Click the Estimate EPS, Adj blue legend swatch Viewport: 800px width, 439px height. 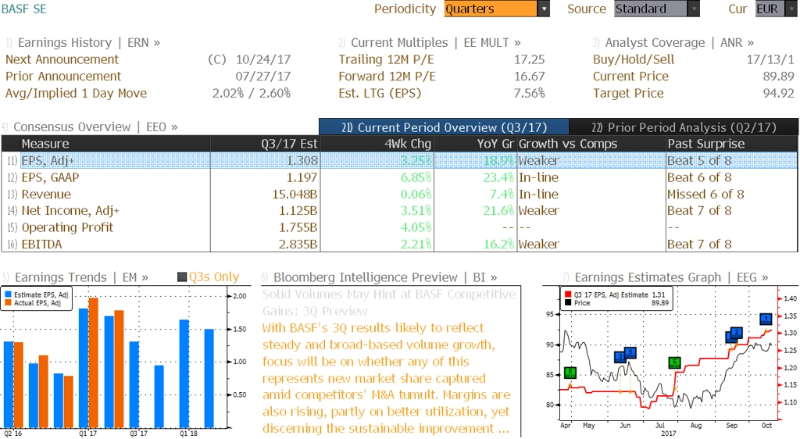[8, 294]
